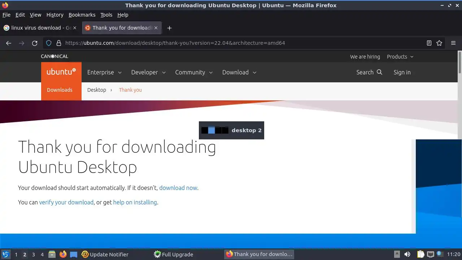The height and width of the screenshot is (260, 462).
Task: Go back to the previous page
Action: pos(9,43)
